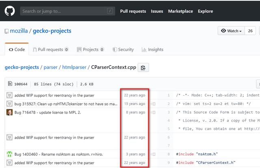Select line number 8 in the code

click(x=169, y=154)
